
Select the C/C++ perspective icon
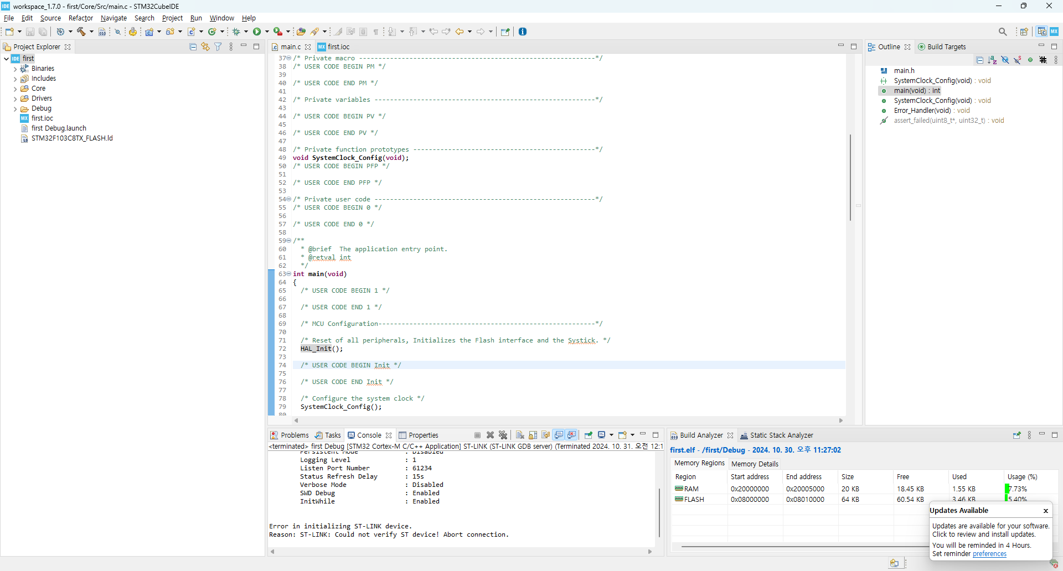[x=1042, y=32]
